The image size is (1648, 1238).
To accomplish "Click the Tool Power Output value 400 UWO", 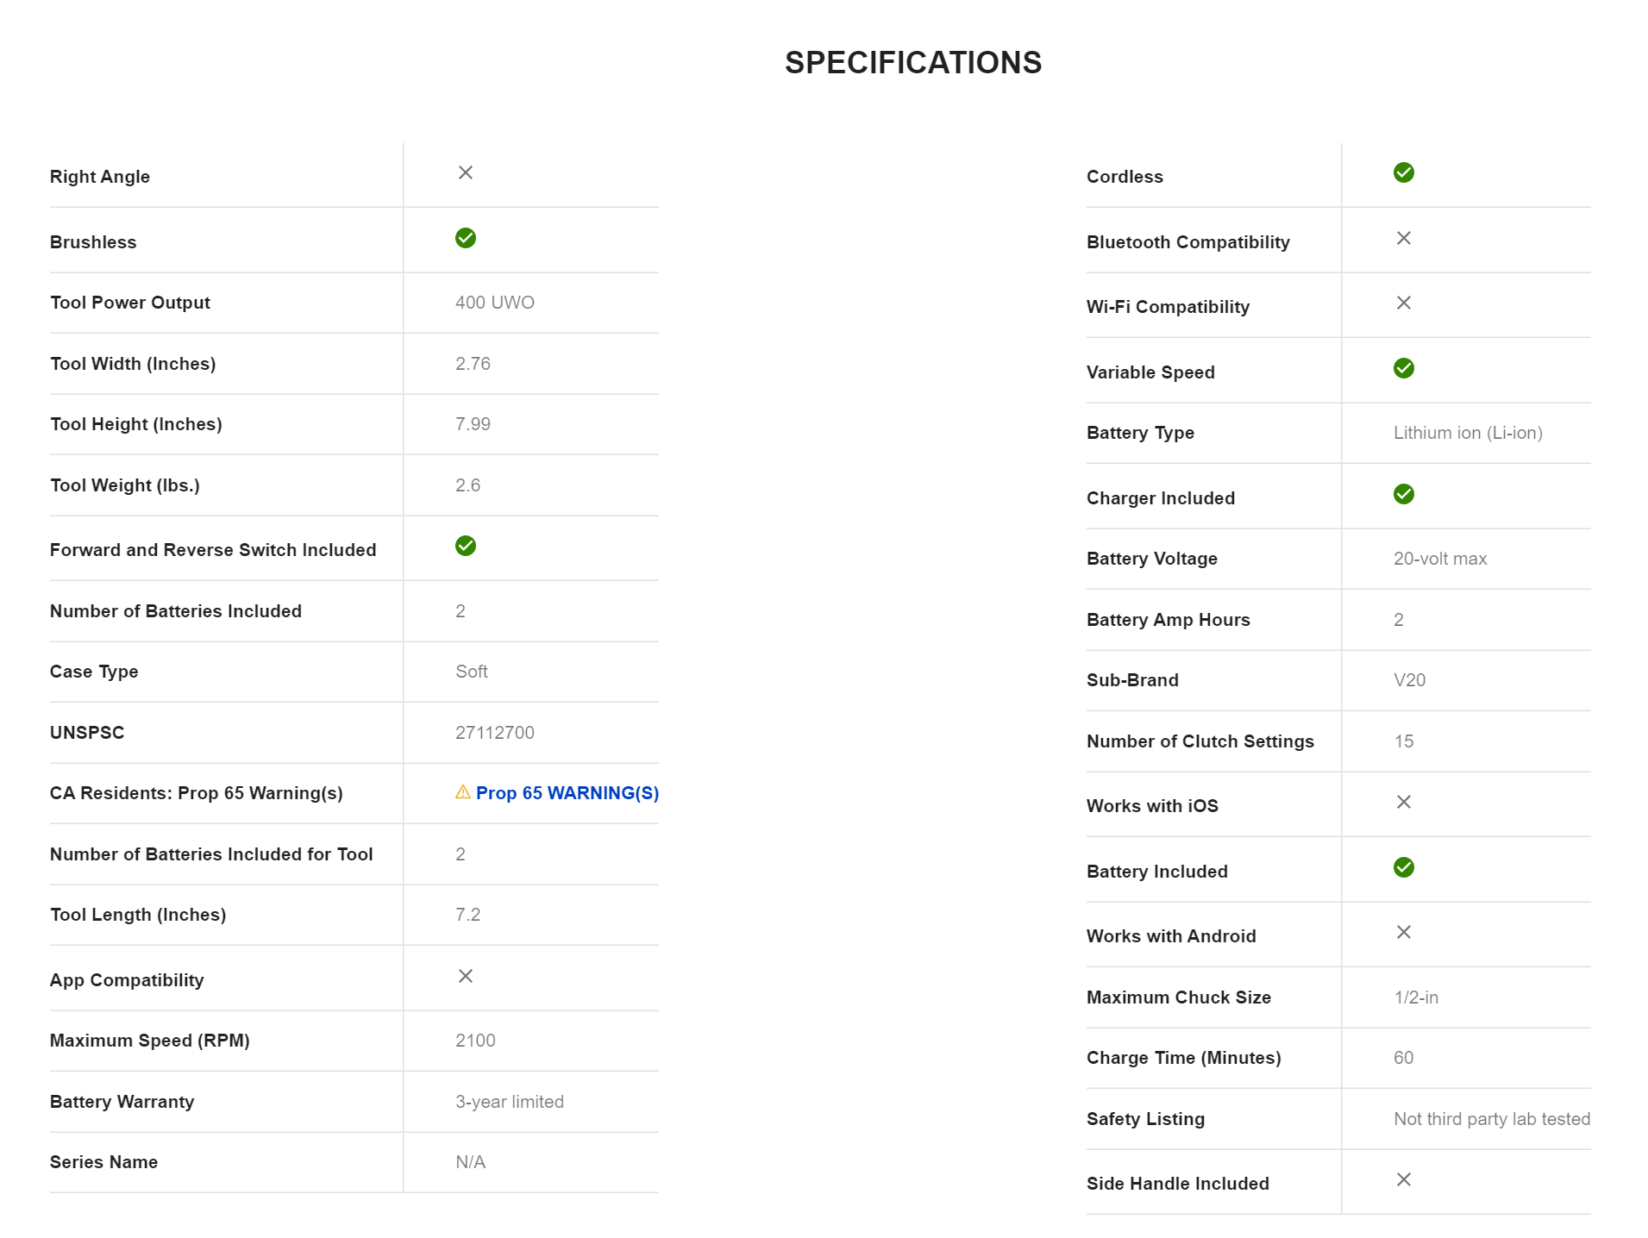I will (x=495, y=303).
